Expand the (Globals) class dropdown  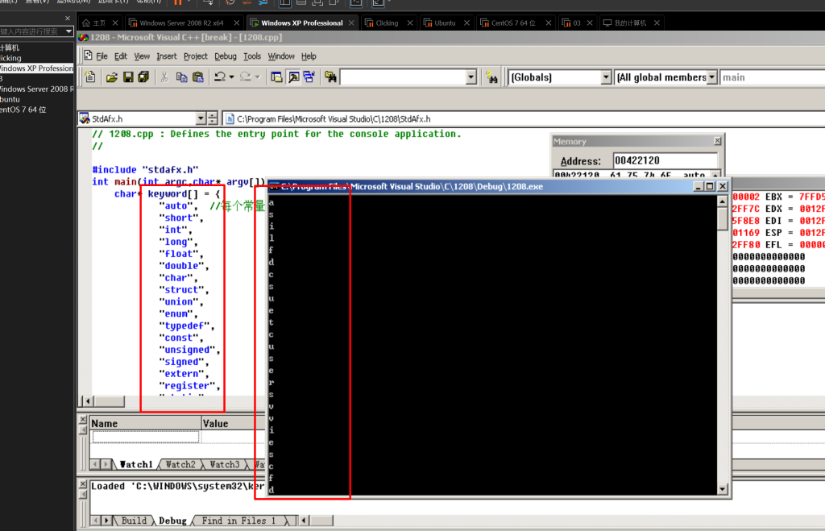tap(606, 77)
